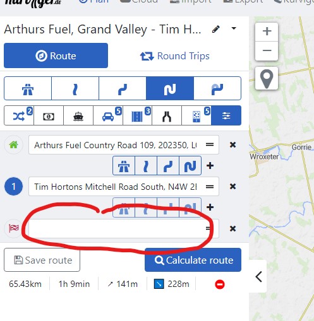Open advanced routing settings sliders icon

pyautogui.click(x=226, y=115)
